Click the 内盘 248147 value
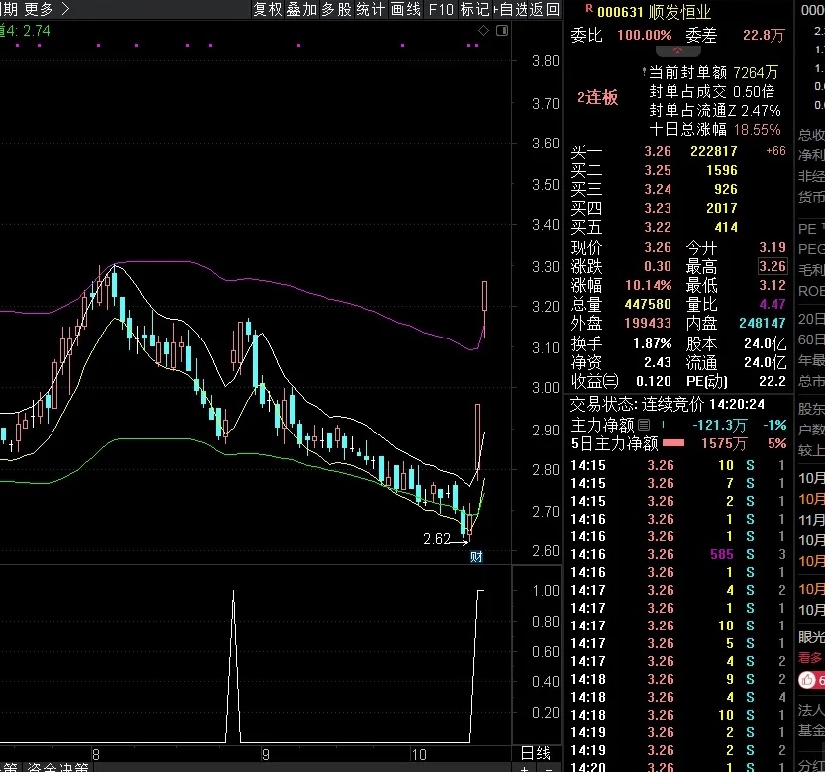This screenshot has height=772, width=825. 763,323
